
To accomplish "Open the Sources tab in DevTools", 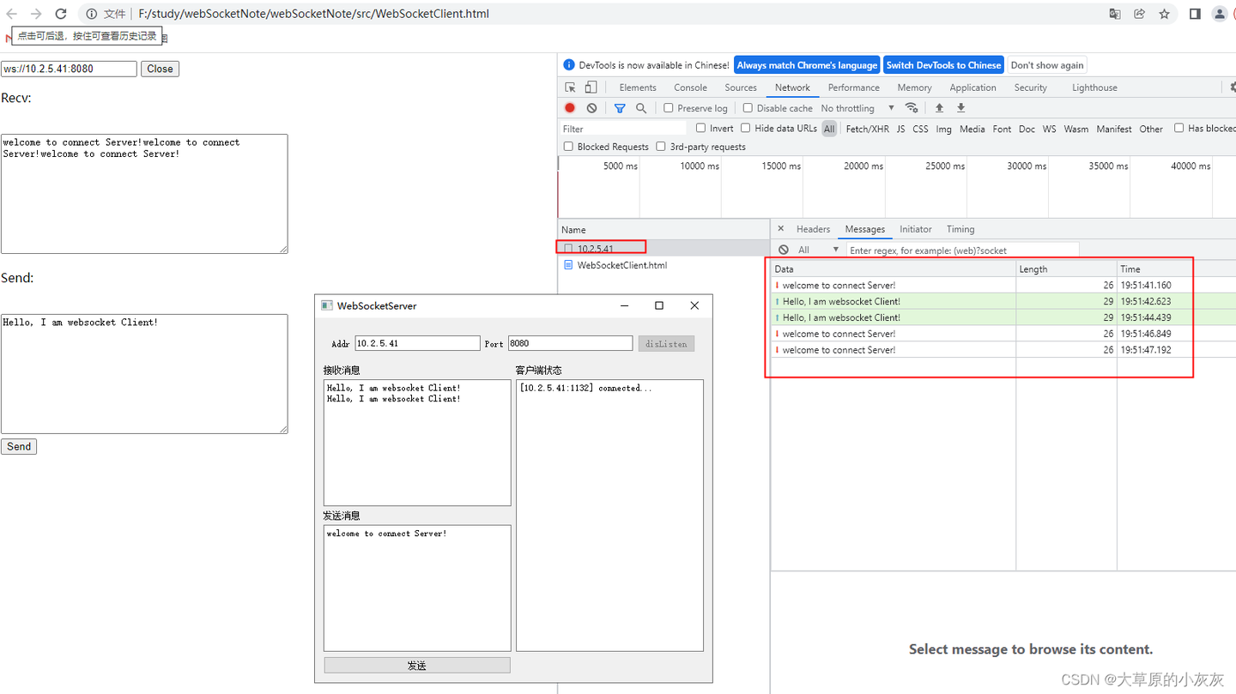I will [x=741, y=88].
